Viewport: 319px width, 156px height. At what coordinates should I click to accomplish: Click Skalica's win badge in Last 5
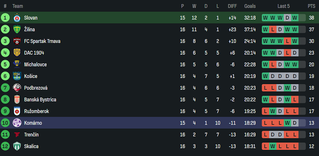(x=273, y=146)
